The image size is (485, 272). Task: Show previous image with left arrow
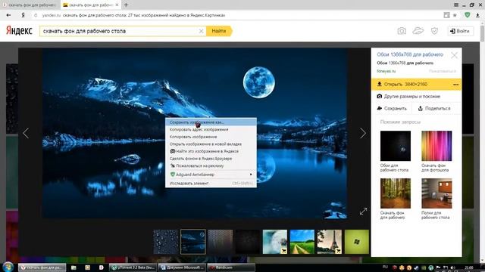tap(26, 133)
